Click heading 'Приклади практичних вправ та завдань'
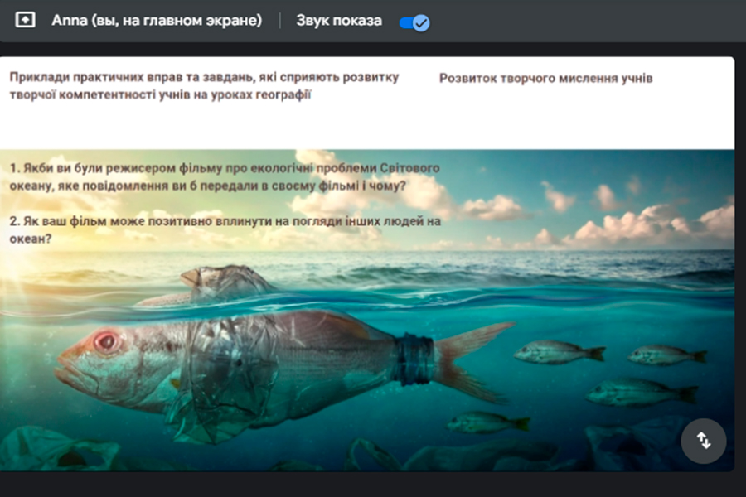Screen dimensions: 746x497 click(204, 85)
